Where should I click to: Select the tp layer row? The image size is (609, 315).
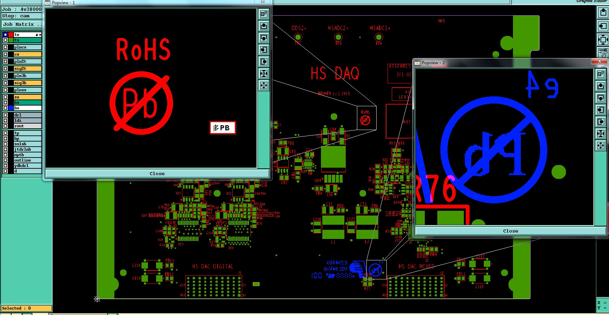pyautogui.click(x=27, y=133)
